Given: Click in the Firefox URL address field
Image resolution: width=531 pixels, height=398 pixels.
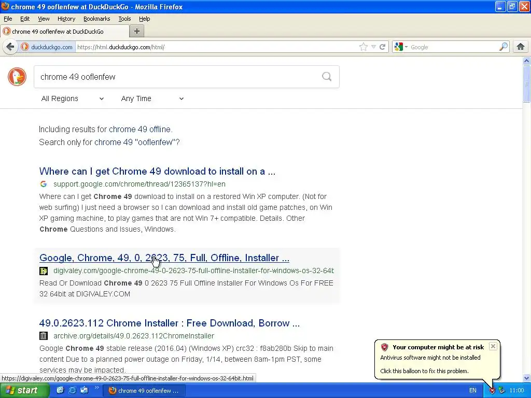Looking at the screenshot, I should [x=217, y=47].
